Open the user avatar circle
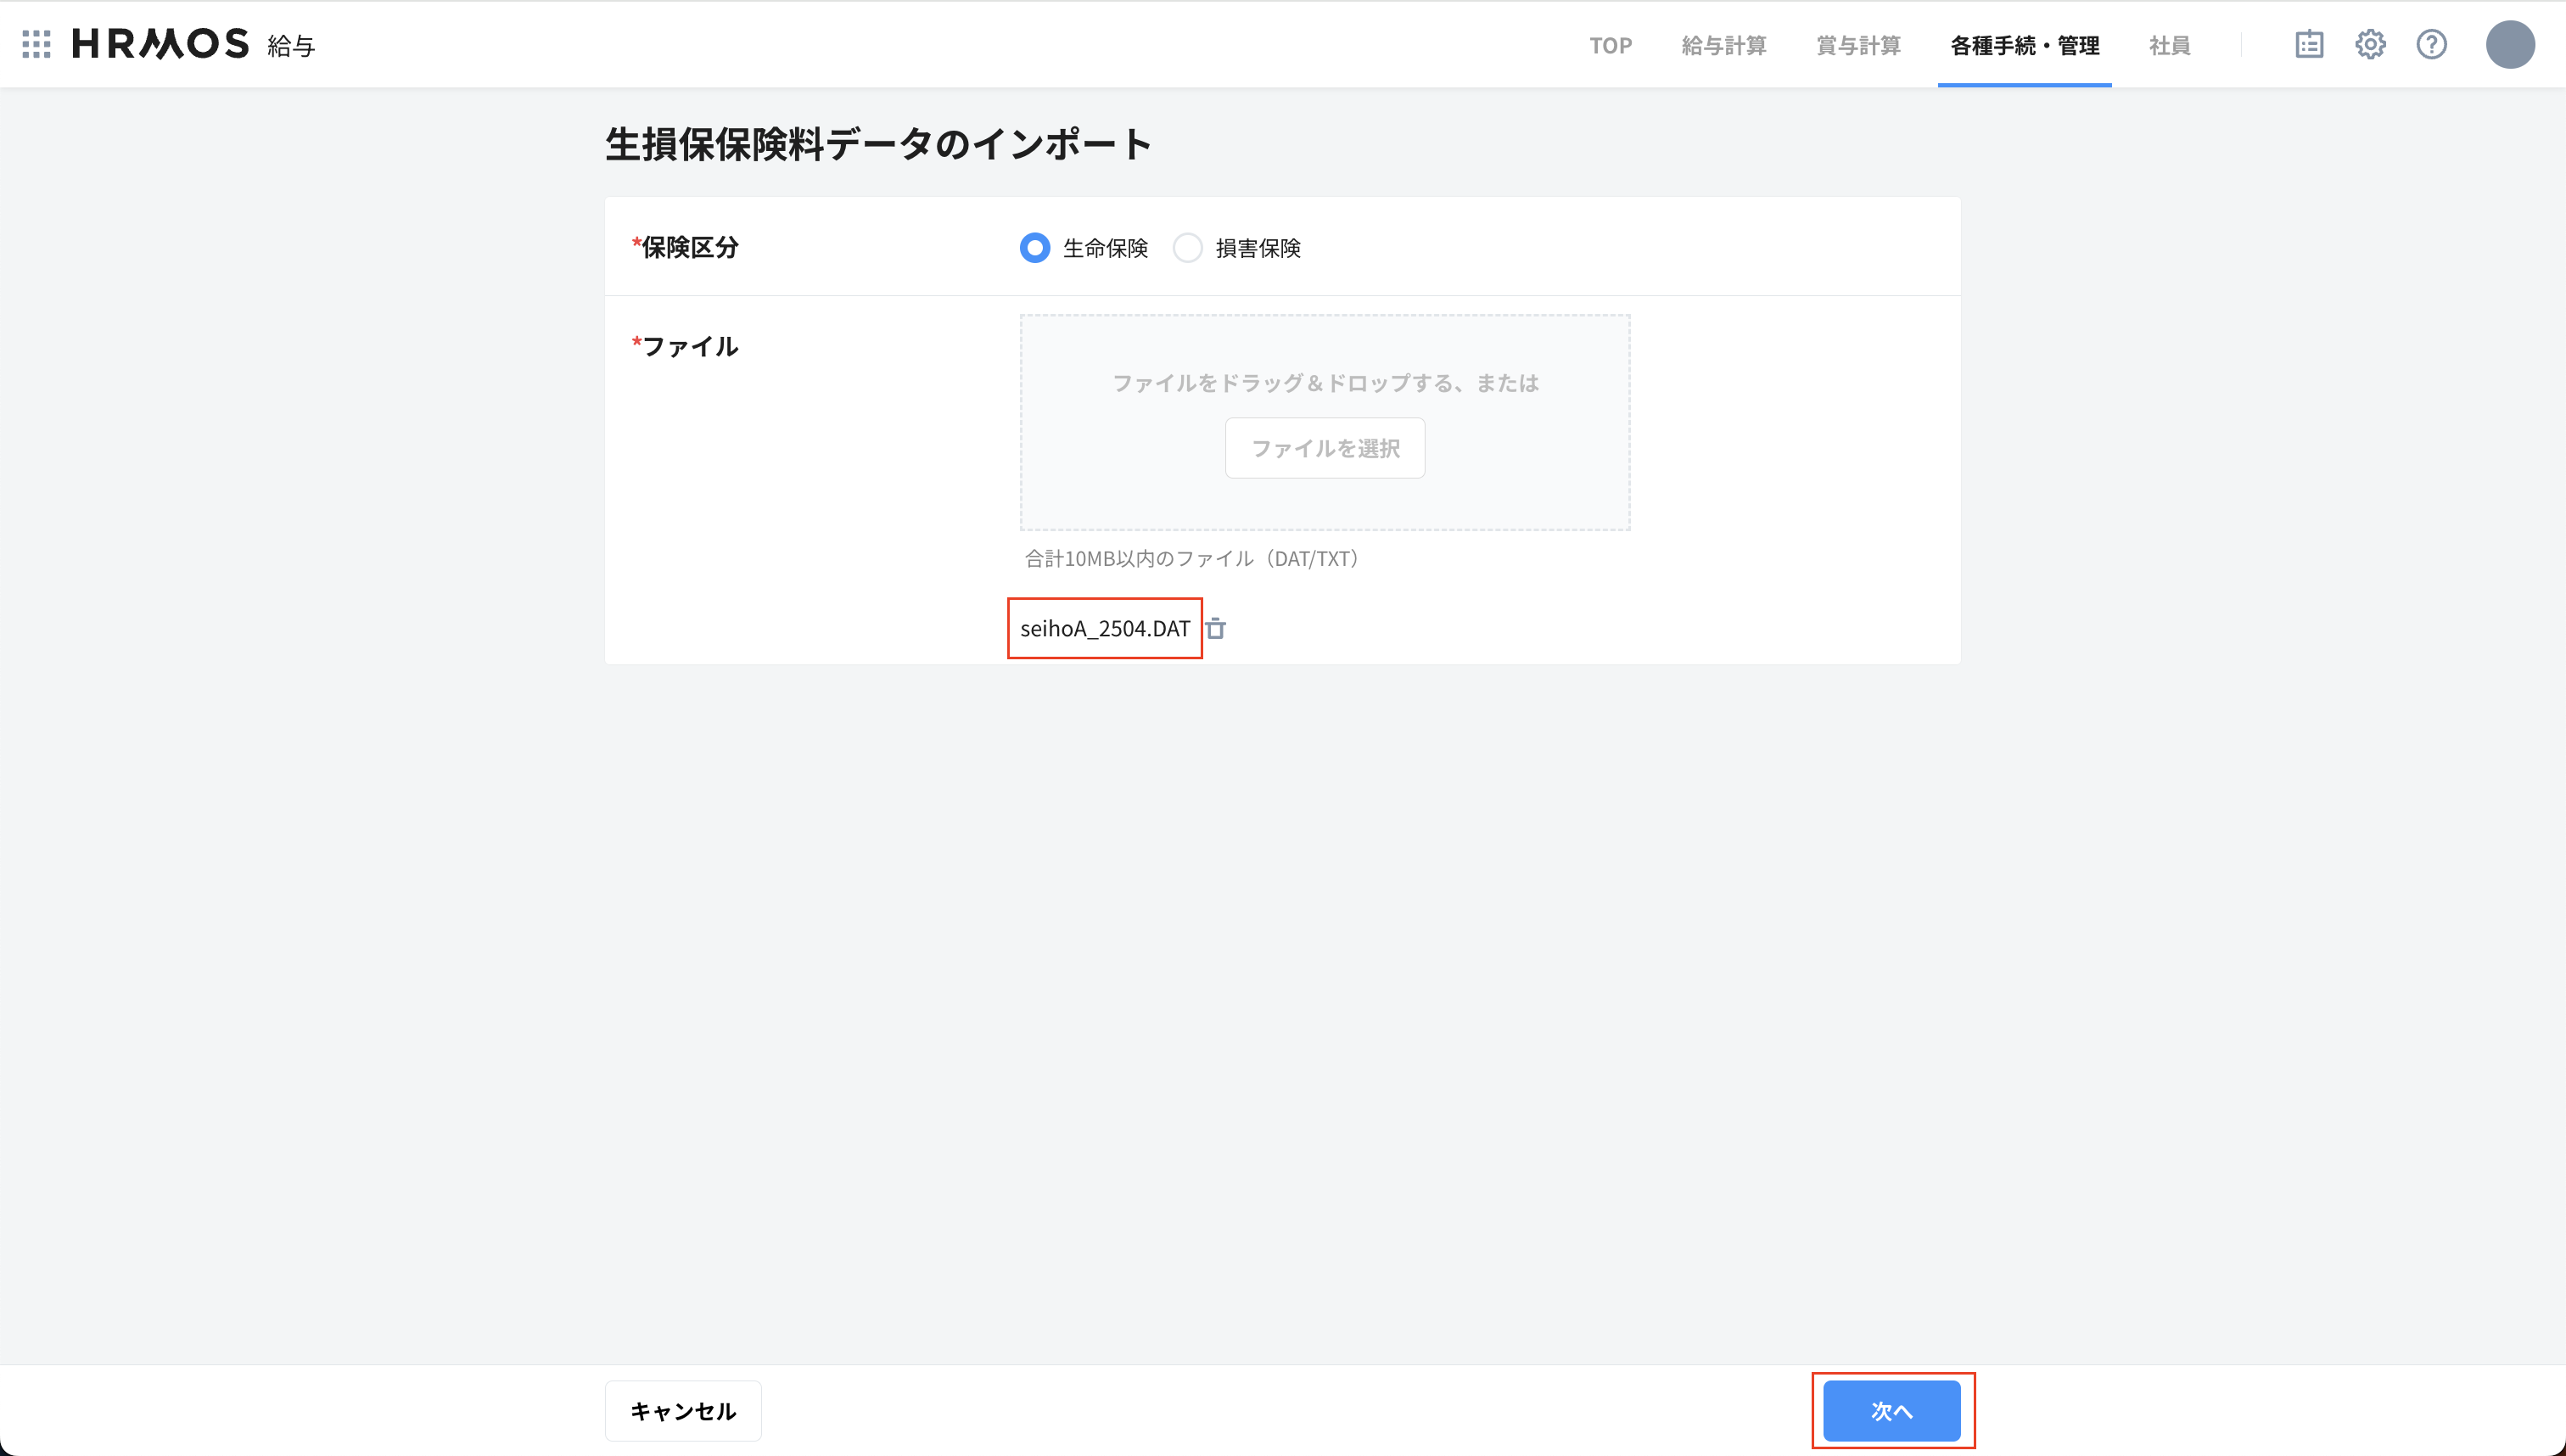Screen dimensions: 2566x1456 click(2510, 44)
